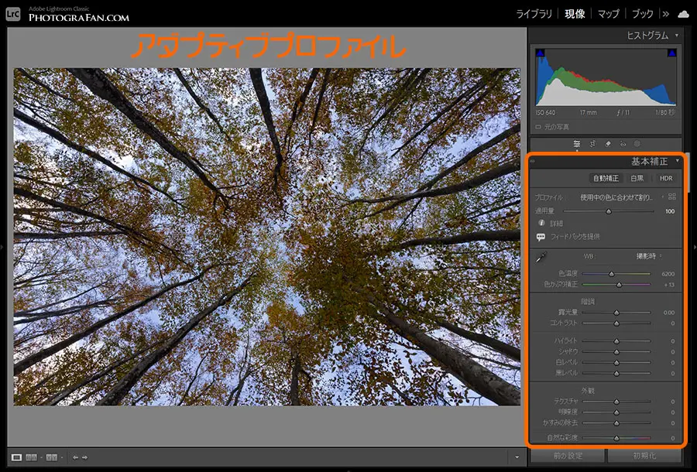Click the シャドウ slider
The width and height of the screenshot is (697, 472).
point(616,351)
